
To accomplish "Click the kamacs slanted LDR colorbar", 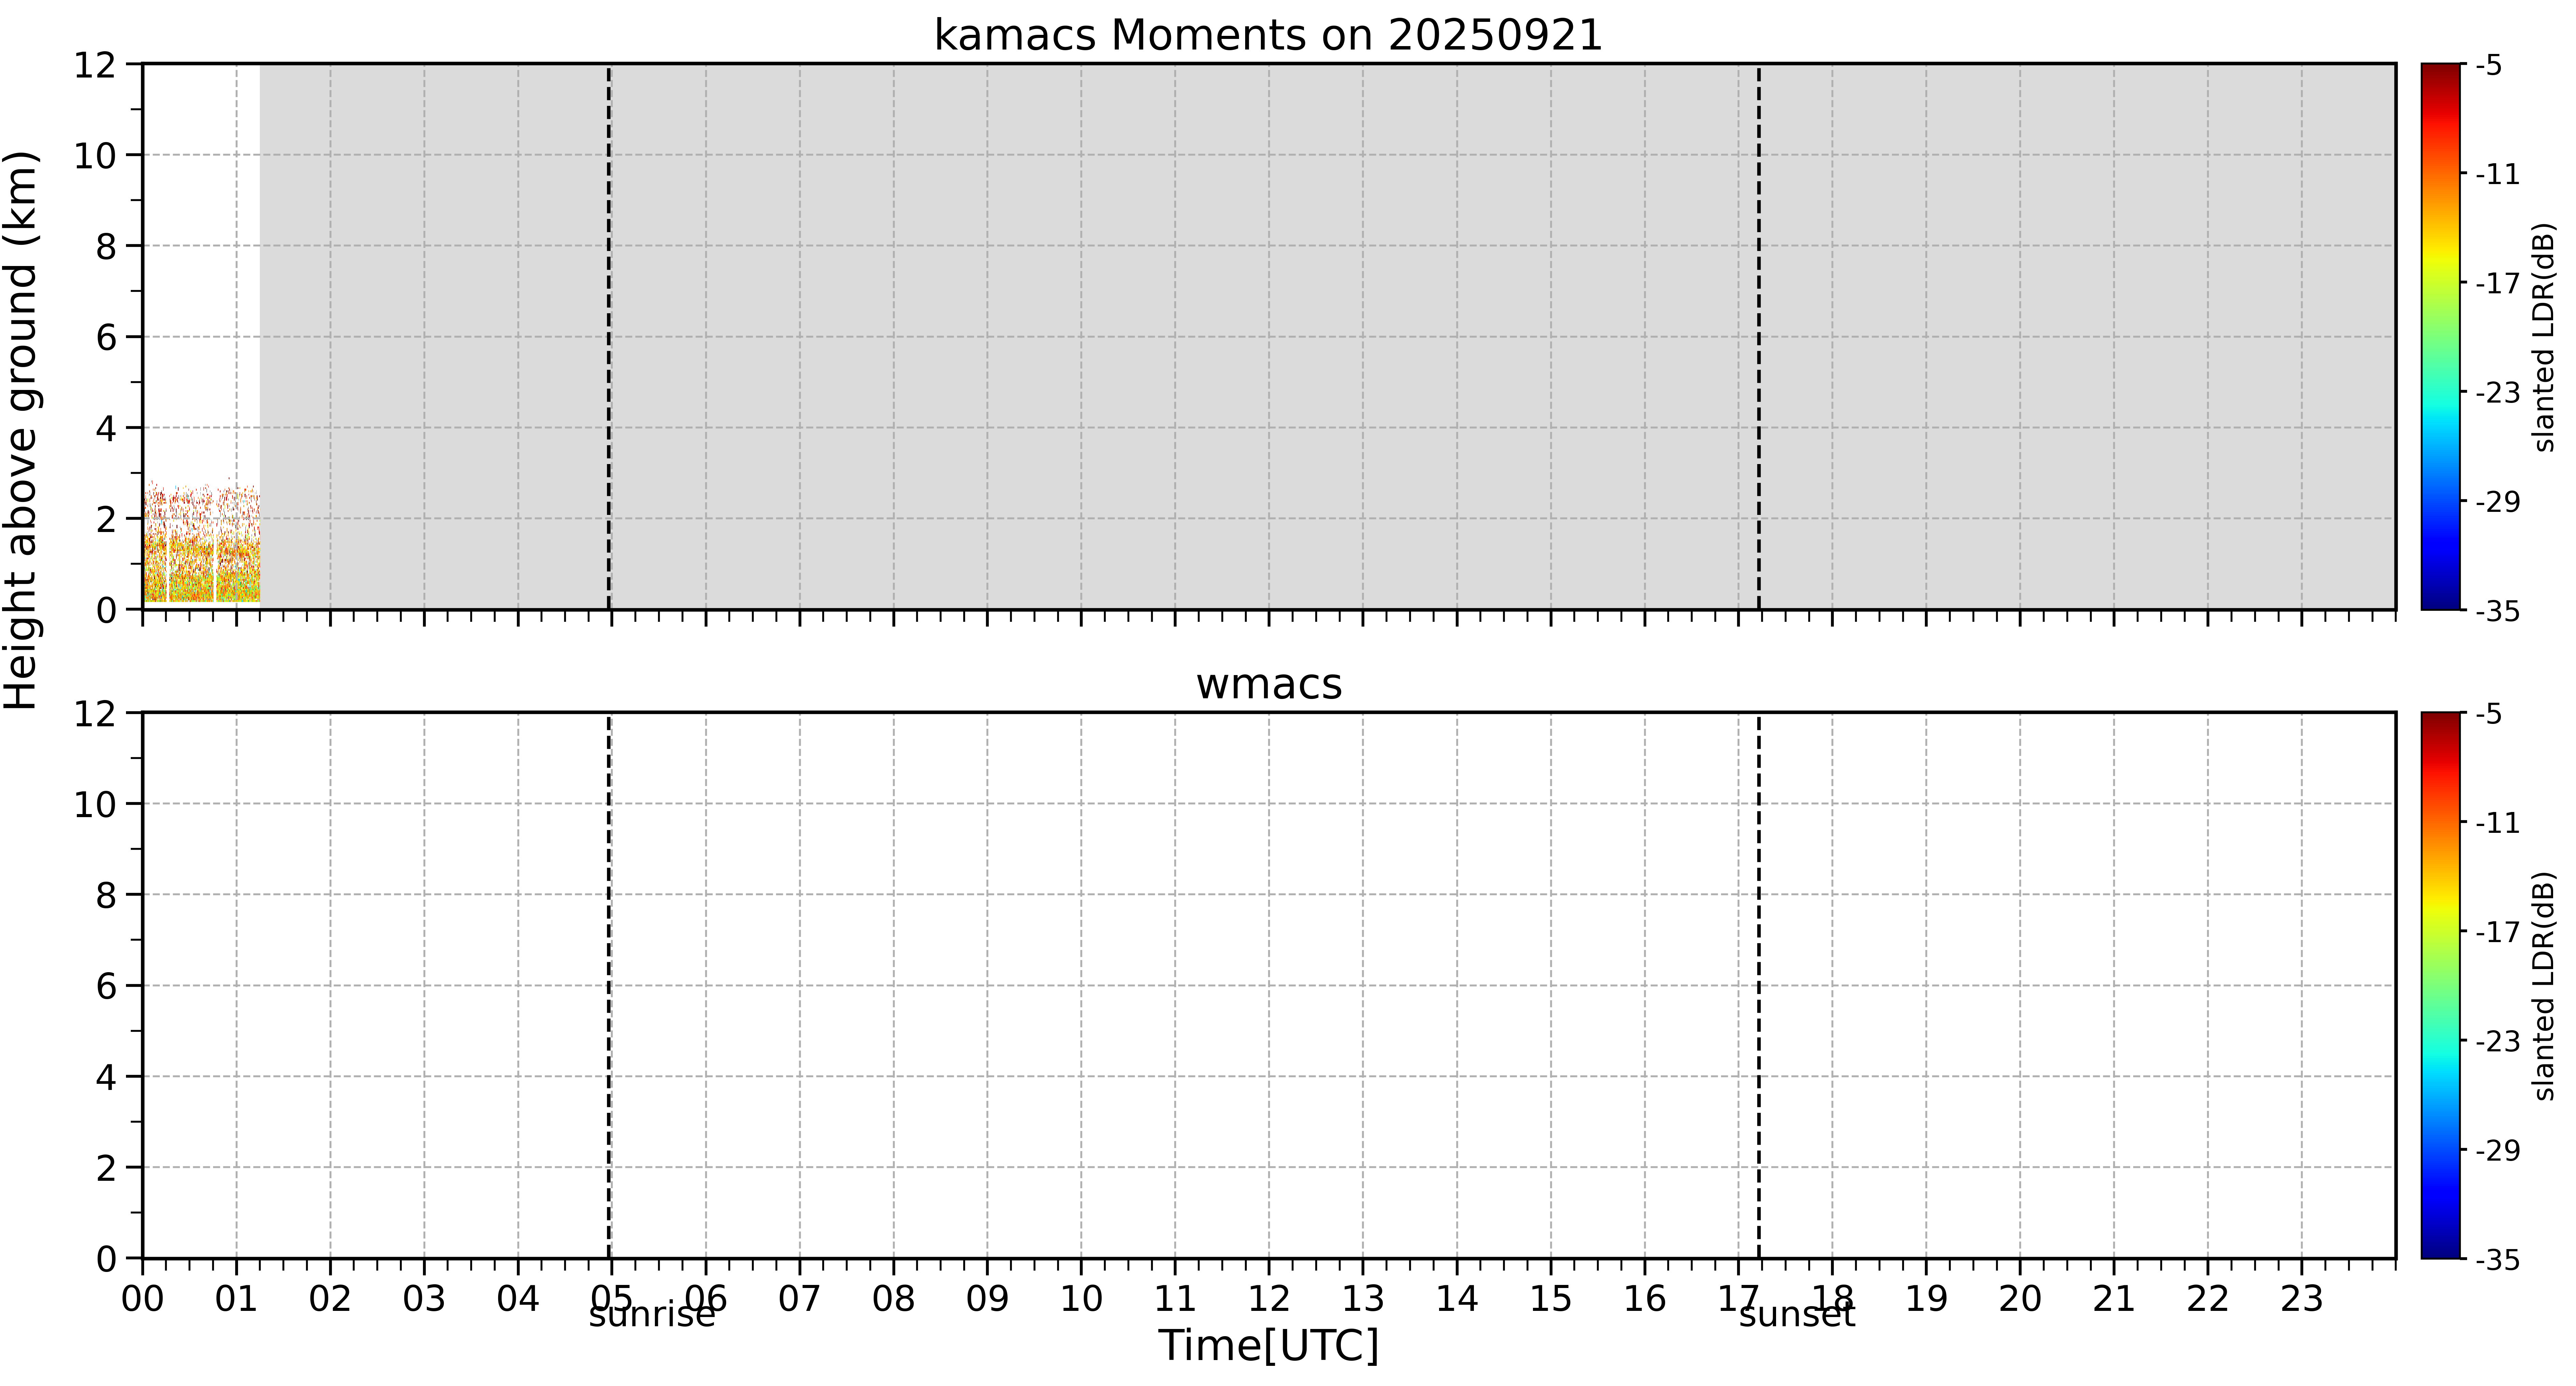I will [x=2441, y=337].
